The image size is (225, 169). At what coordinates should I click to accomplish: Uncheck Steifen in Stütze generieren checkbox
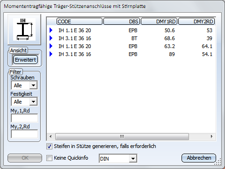coord(49,147)
